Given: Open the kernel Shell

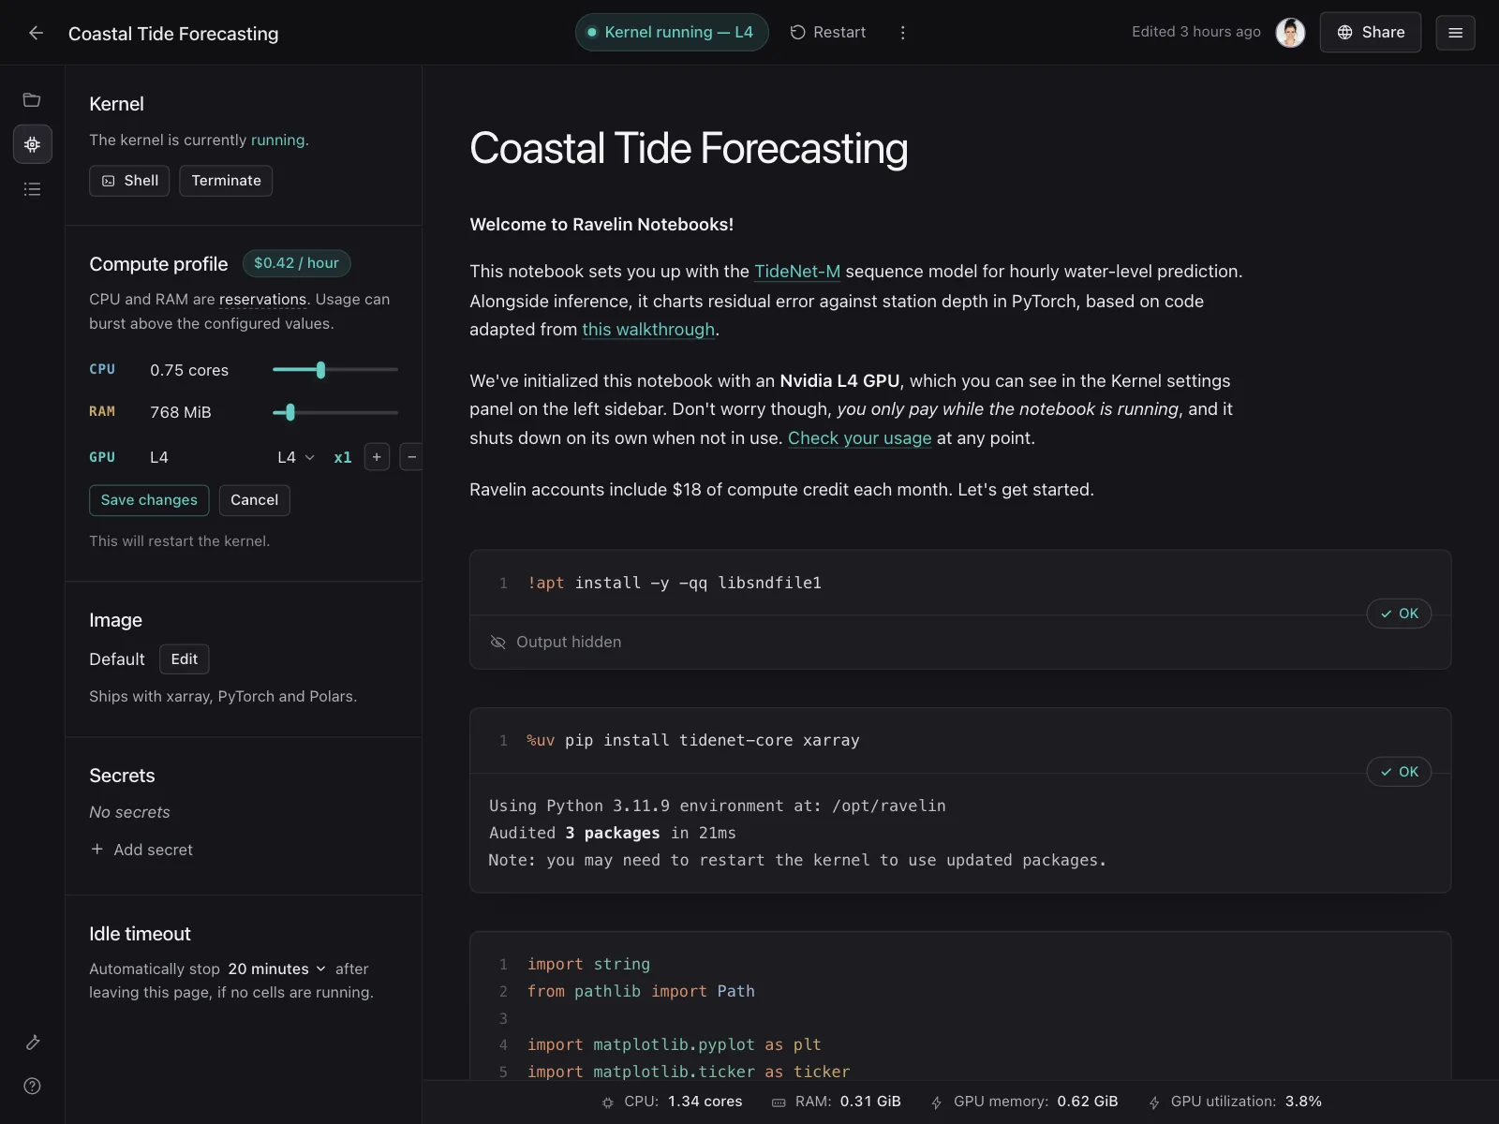Looking at the screenshot, I should [129, 181].
